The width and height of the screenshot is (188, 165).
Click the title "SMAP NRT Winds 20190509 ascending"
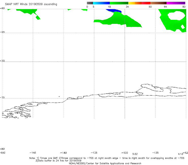(x=31, y=4)
